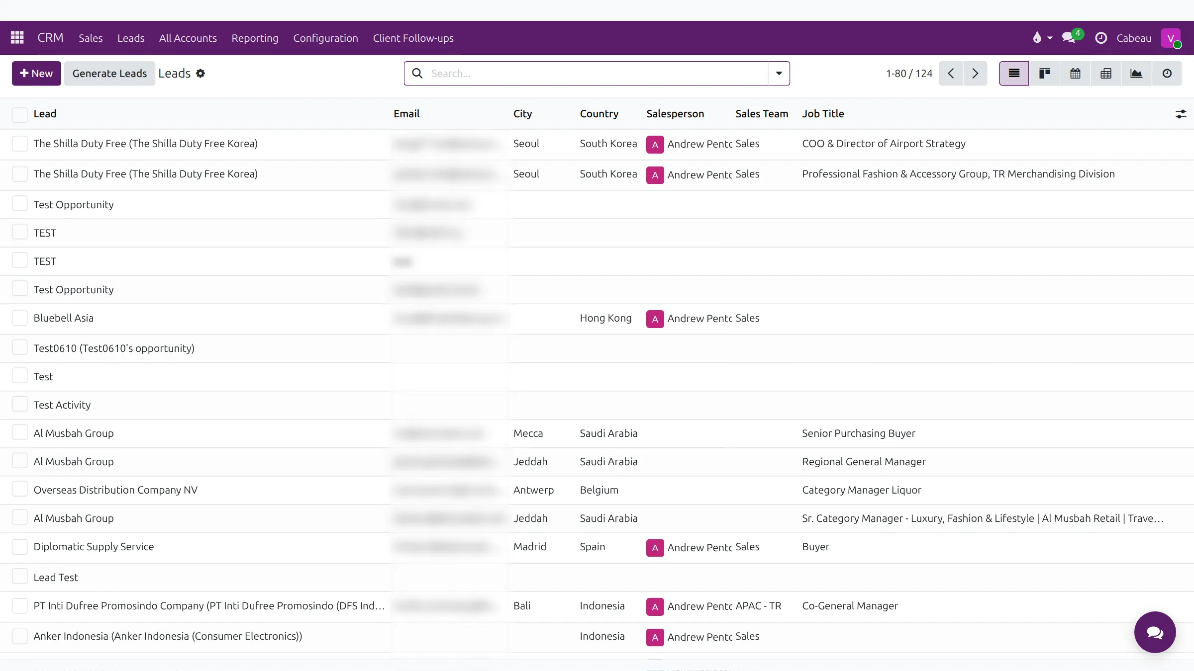Switch to pivot table view

pyautogui.click(x=1106, y=74)
